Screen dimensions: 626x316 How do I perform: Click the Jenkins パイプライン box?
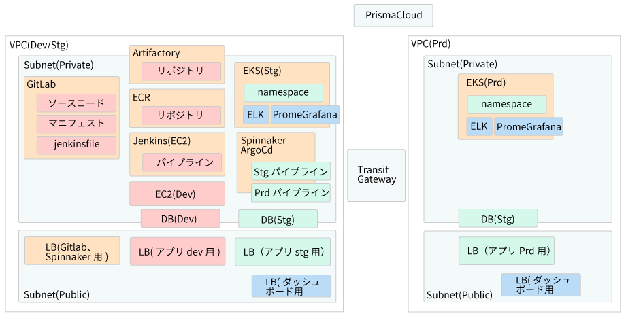coord(182,162)
